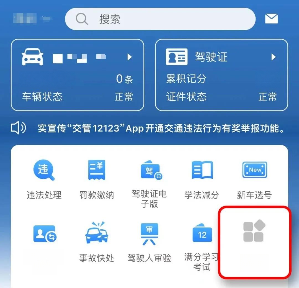Open the 证件状态 正常 status row
This screenshot has width=299, height=288.
[x=221, y=97]
